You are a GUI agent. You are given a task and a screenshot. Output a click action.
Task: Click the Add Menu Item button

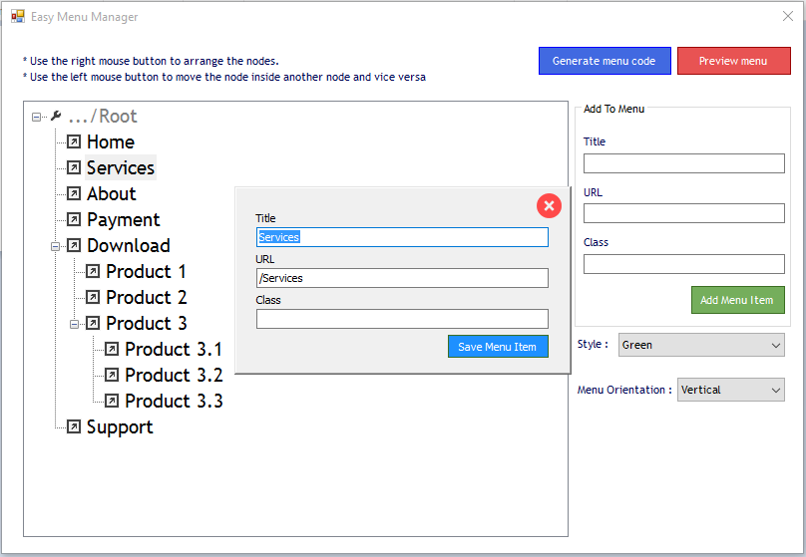tap(737, 300)
